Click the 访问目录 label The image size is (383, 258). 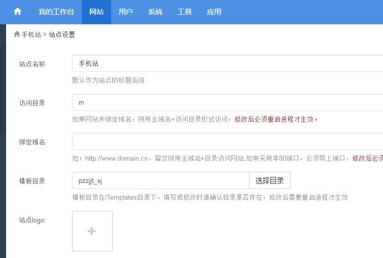32,103
